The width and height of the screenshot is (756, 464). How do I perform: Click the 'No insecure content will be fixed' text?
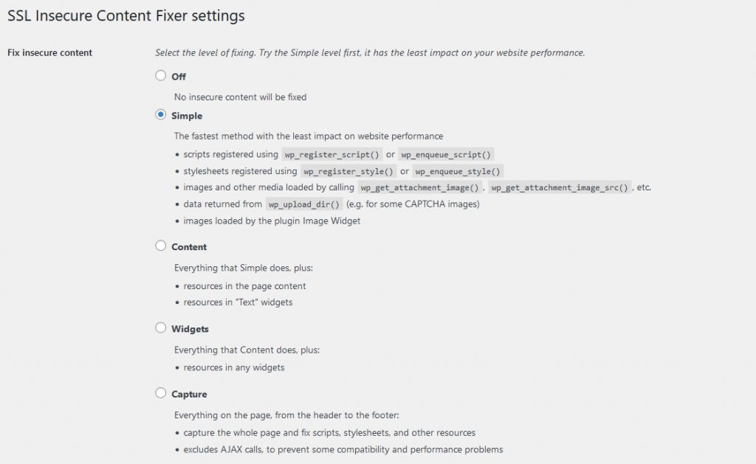tap(240, 97)
